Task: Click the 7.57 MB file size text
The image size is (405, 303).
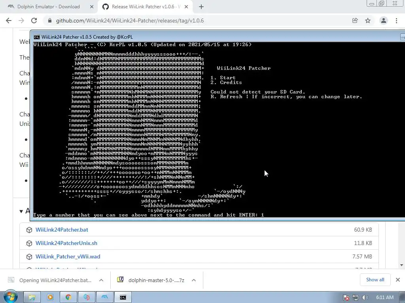Action: 362,256
